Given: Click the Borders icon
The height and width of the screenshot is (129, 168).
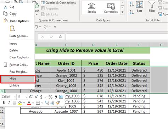Looking at the screenshot, I should [x=38, y=102].
